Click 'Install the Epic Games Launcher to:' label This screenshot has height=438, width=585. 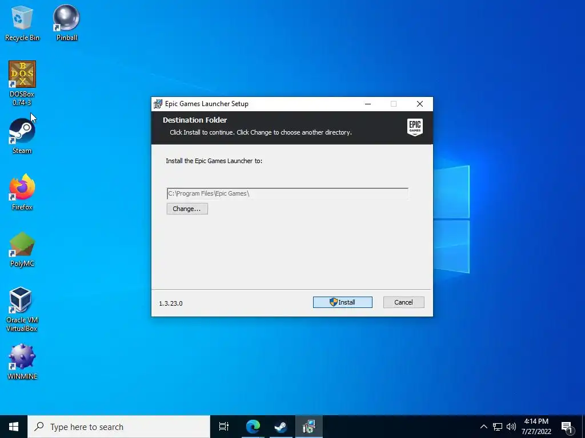point(214,161)
